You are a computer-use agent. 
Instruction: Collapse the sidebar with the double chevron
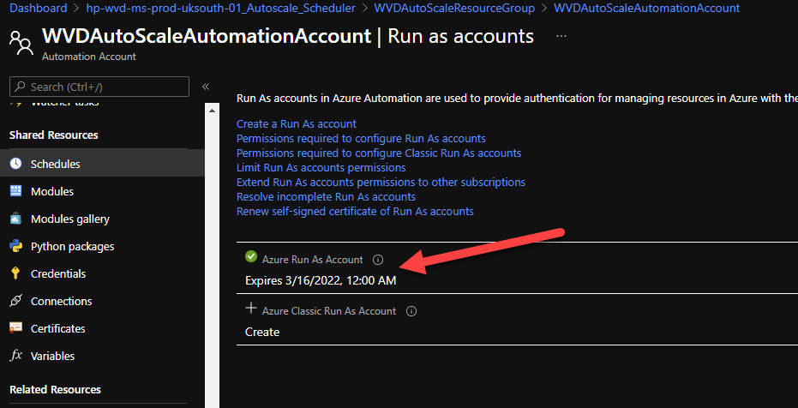(206, 87)
